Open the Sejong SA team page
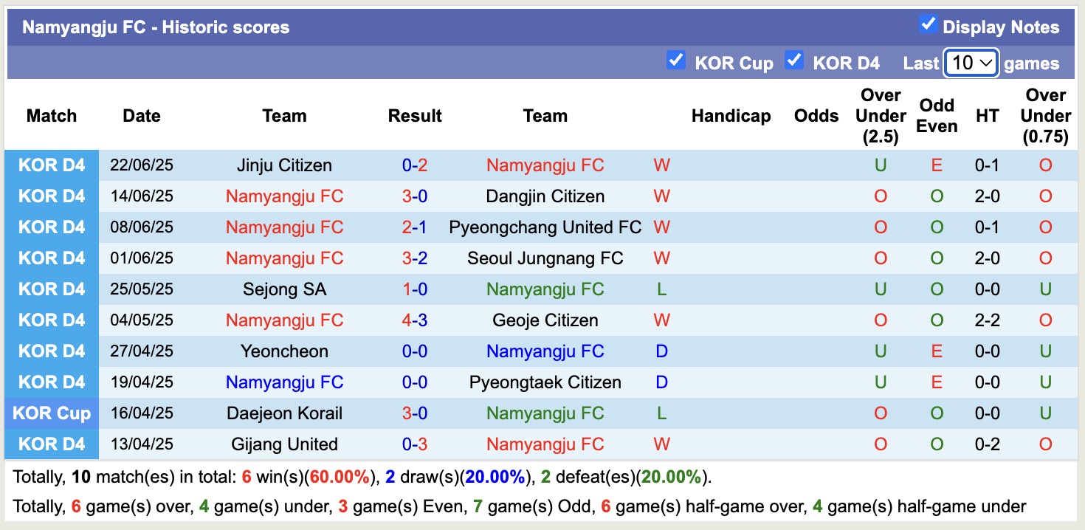The image size is (1085, 530). [x=284, y=289]
